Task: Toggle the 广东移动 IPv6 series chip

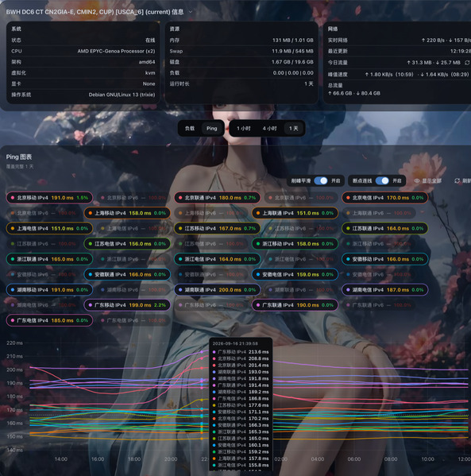Action: coord(211,305)
